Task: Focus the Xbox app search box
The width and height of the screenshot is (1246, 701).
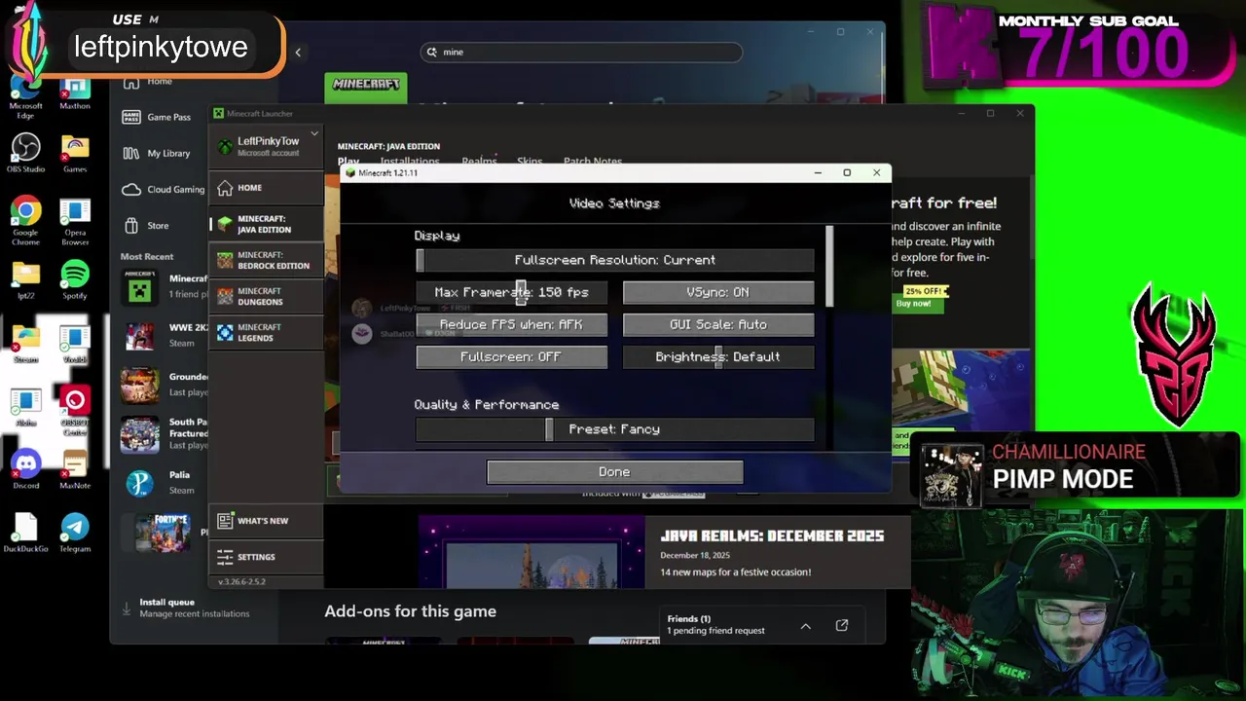Action: tap(581, 52)
